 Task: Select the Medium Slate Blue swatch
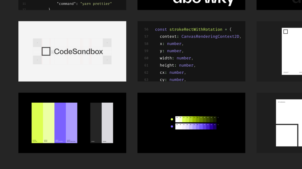(60, 123)
